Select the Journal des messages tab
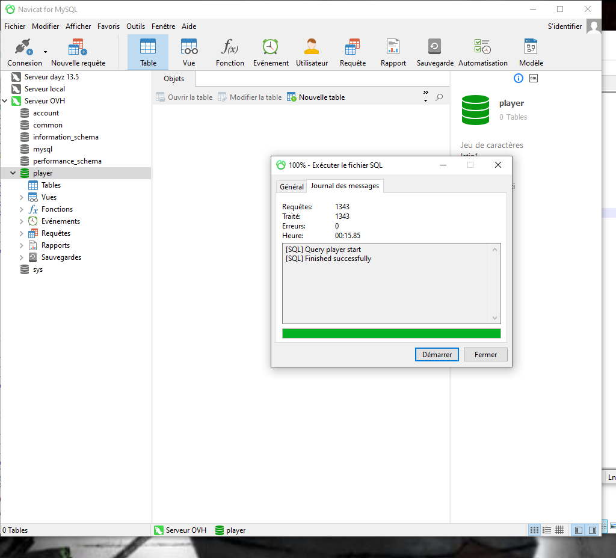The height and width of the screenshot is (558, 616). pyautogui.click(x=345, y=186)
